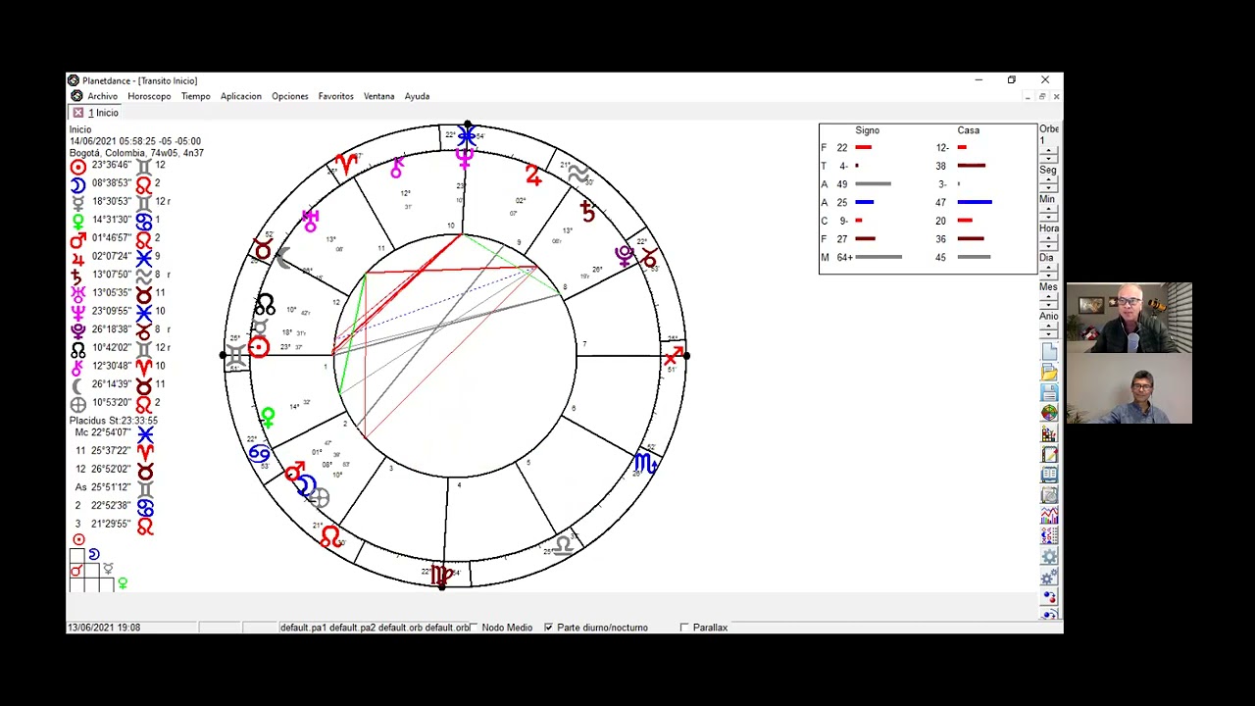
Task: Click the red and blue dots icon in right toolbar
Action: pos(1049,596)
